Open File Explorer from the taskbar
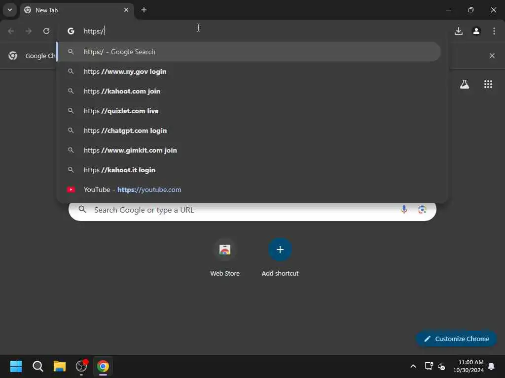 coord(60,366)
